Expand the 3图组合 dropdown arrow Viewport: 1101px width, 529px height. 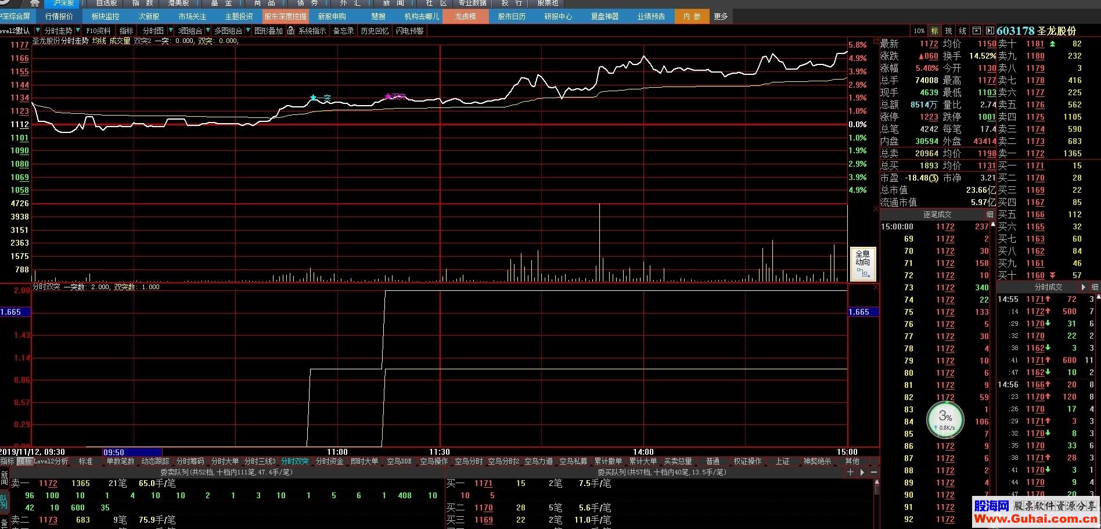(208, 31)
